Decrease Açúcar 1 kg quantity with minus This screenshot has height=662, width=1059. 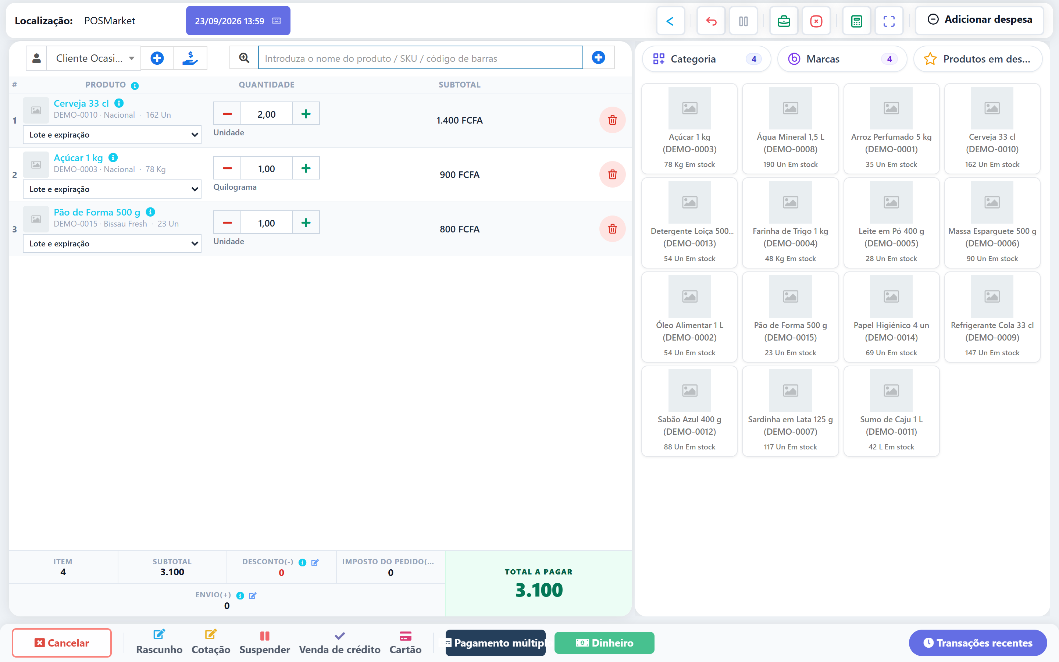[x=227, y=168]
